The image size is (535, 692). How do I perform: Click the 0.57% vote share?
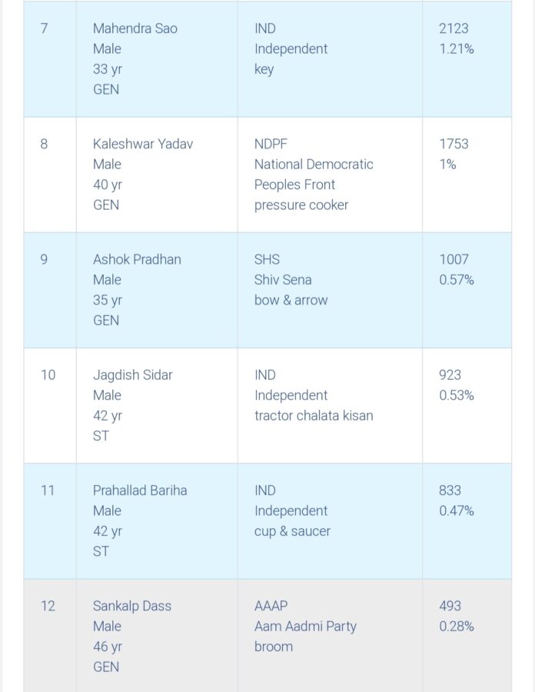[x=457, y=280]
